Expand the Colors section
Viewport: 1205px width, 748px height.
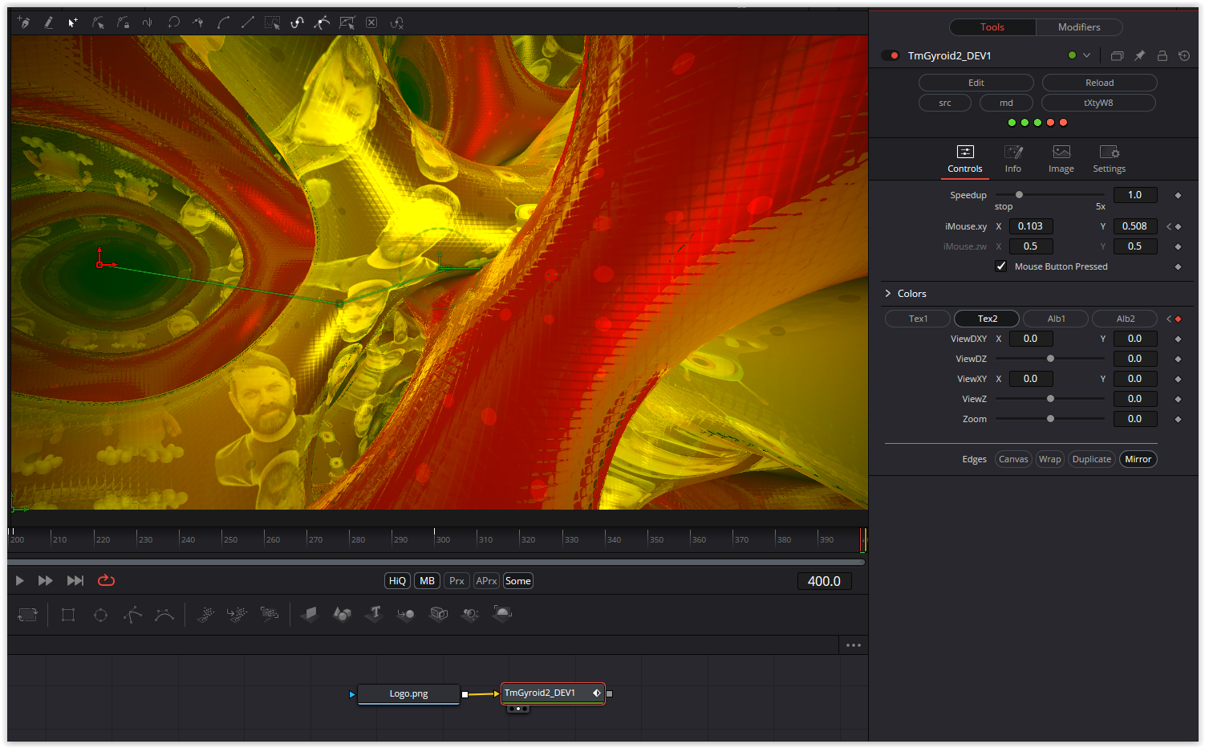[x=888, y=294]
